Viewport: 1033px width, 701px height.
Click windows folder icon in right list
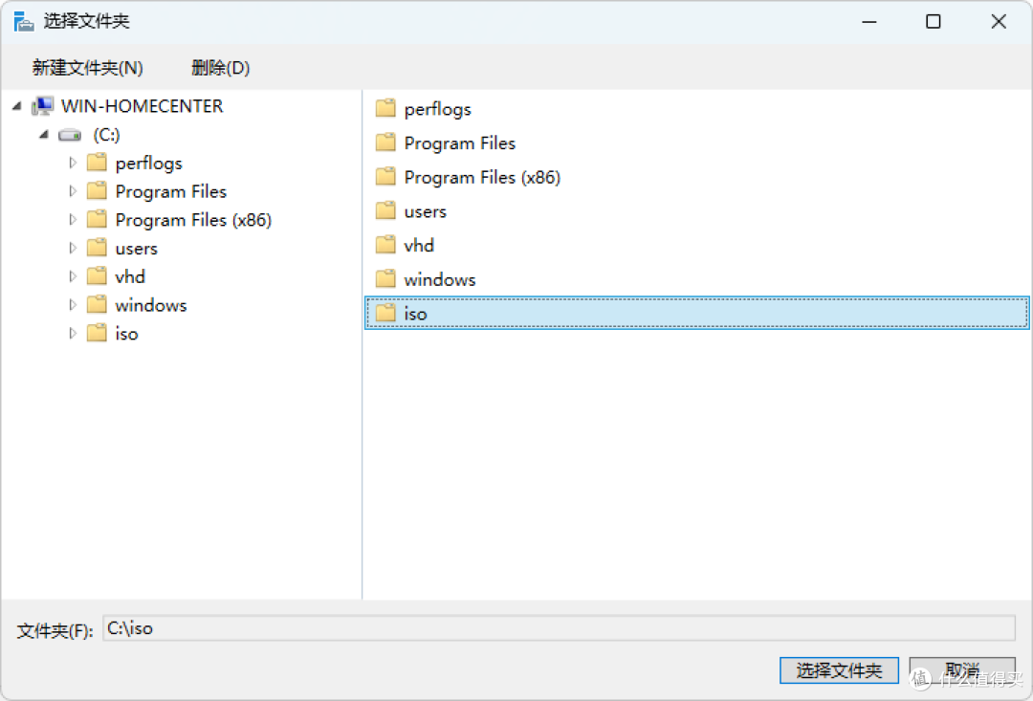click(385, 279)
